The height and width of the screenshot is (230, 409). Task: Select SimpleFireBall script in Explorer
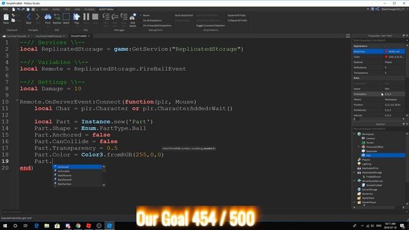point(374,185)
